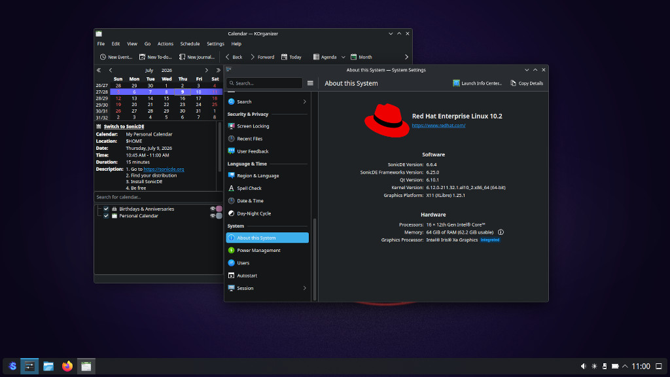Open the Settings menu in KOrganizer
This screenshot has width=670, height=377.
click(x=215, y=44)
